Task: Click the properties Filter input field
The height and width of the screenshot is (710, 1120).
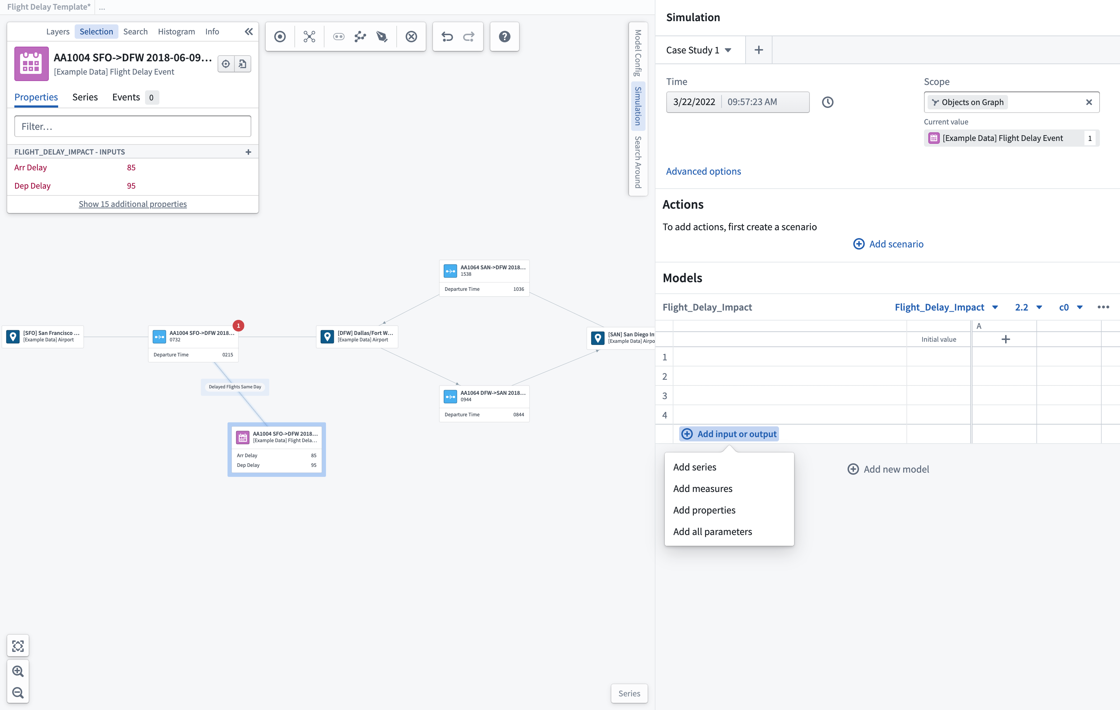Action: coord(132,126)
